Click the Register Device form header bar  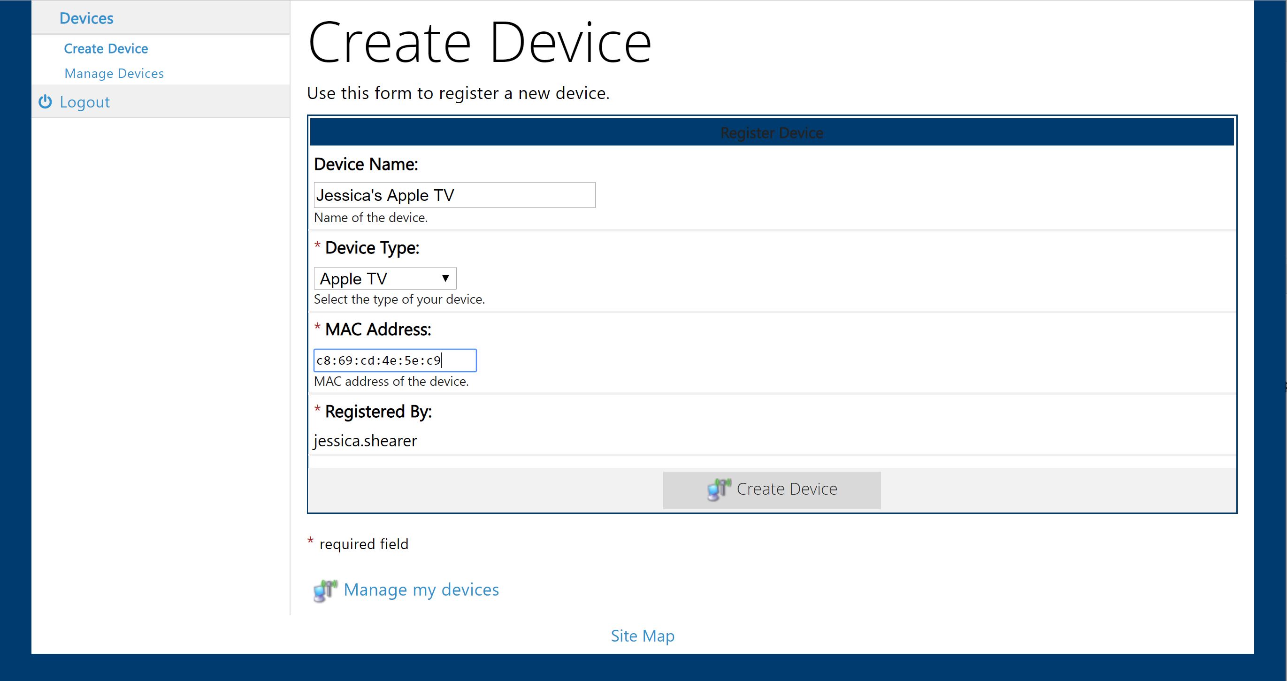coord(771,133)
